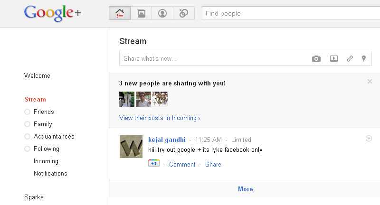Select Stream in the sidebar
This screenshot has width=380, height=205.
pos(35,100)
